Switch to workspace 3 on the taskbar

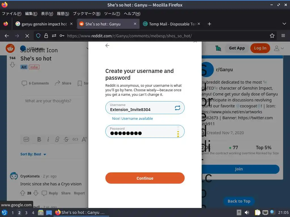26,213
